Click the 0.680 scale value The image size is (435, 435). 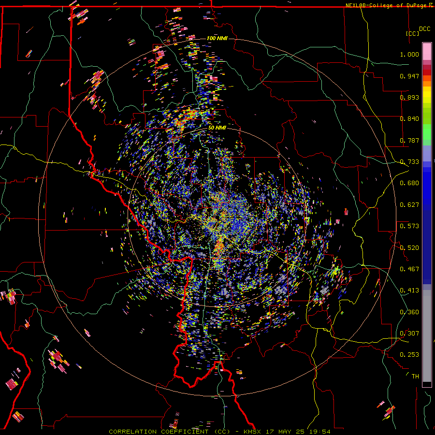click(409, 183)
